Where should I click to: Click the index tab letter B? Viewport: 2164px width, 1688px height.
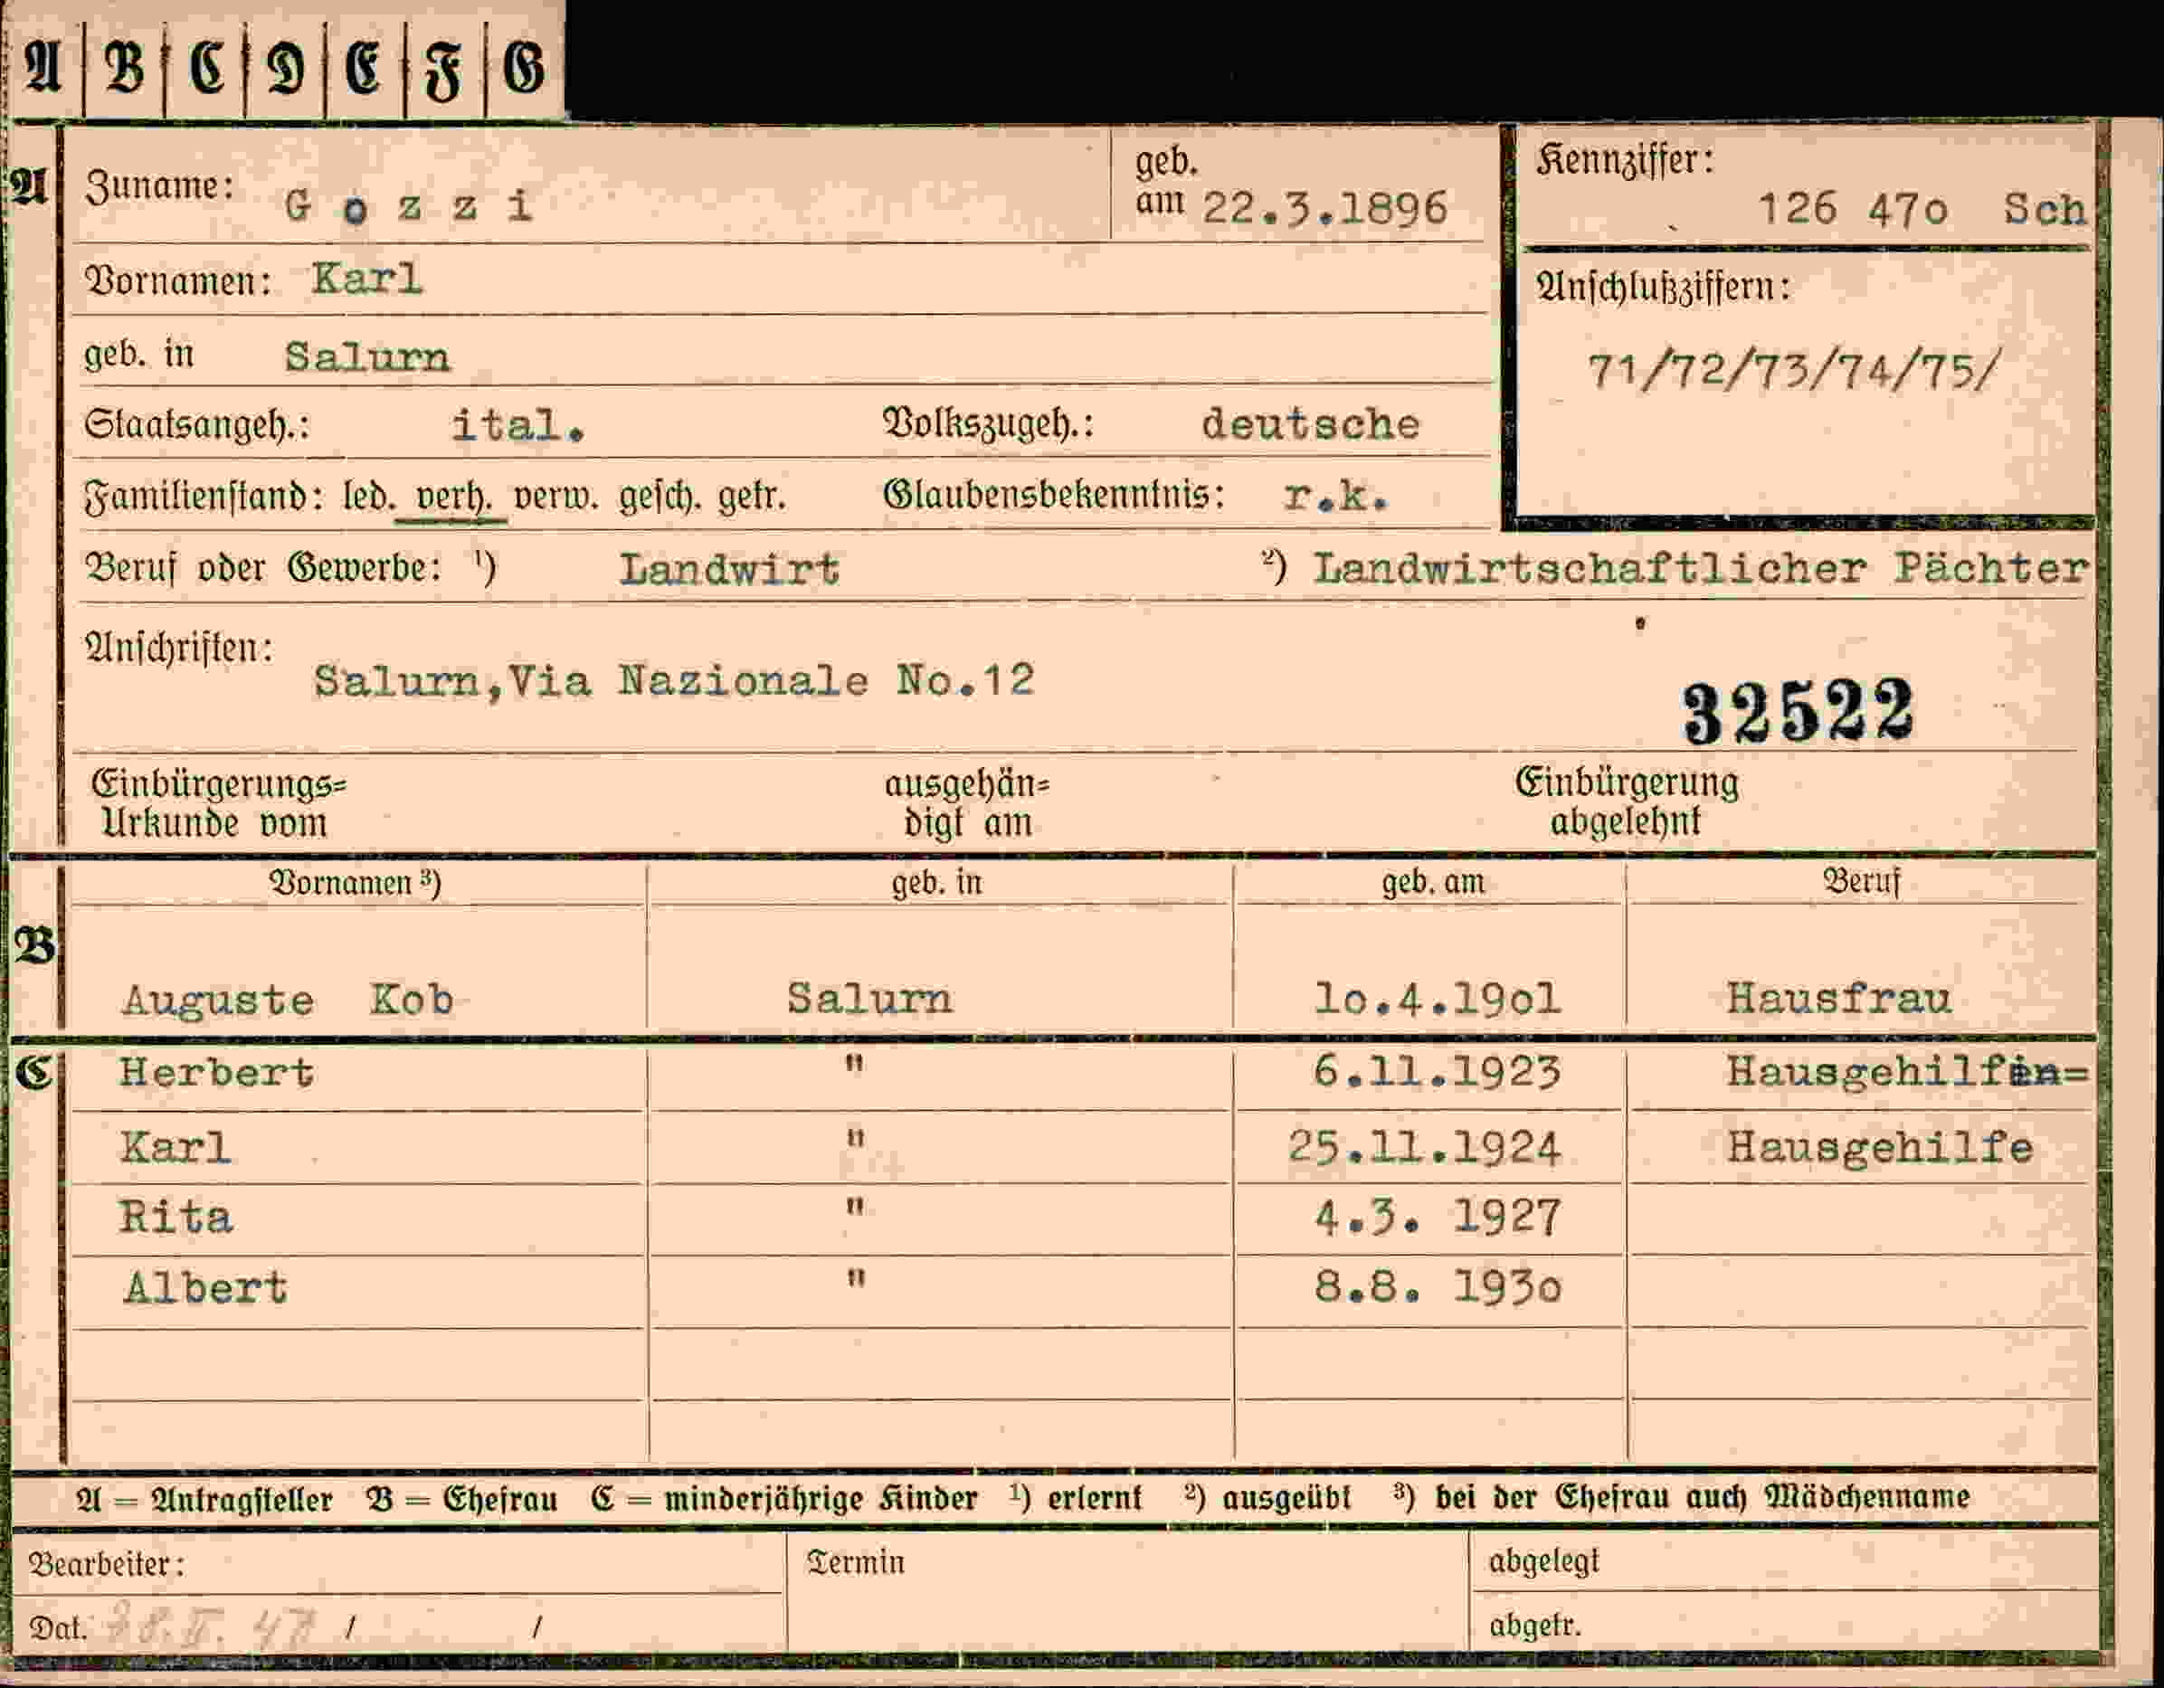coord(125,69)
